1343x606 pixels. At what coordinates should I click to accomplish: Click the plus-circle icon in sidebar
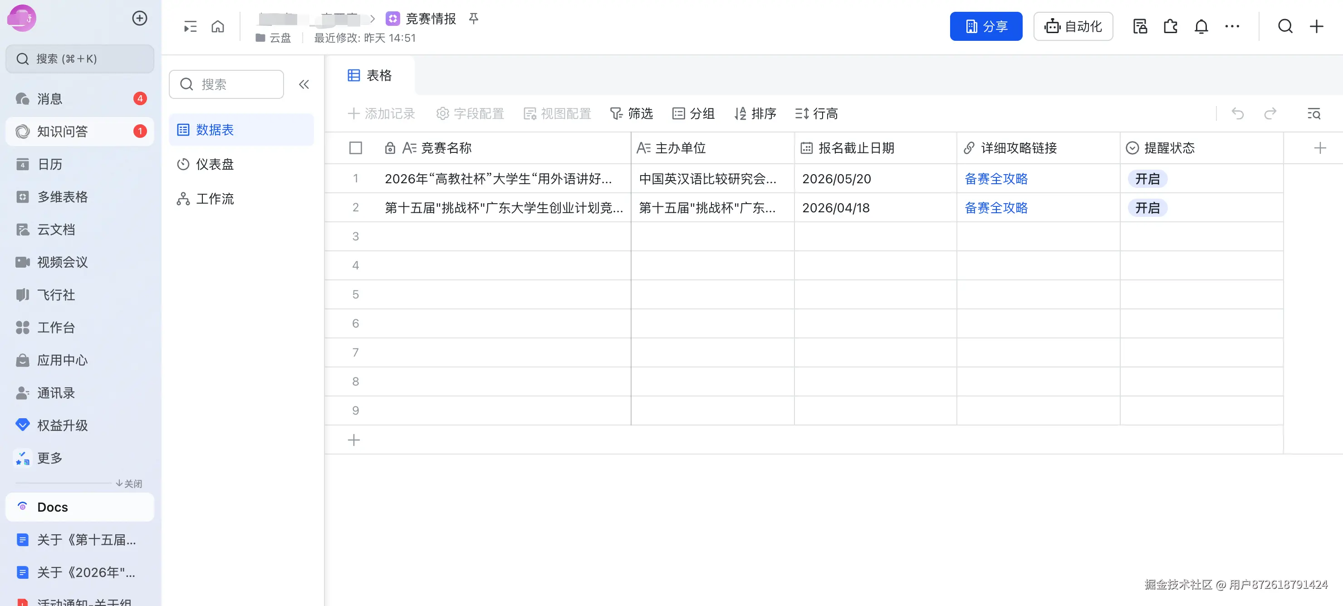click(139, 18)
